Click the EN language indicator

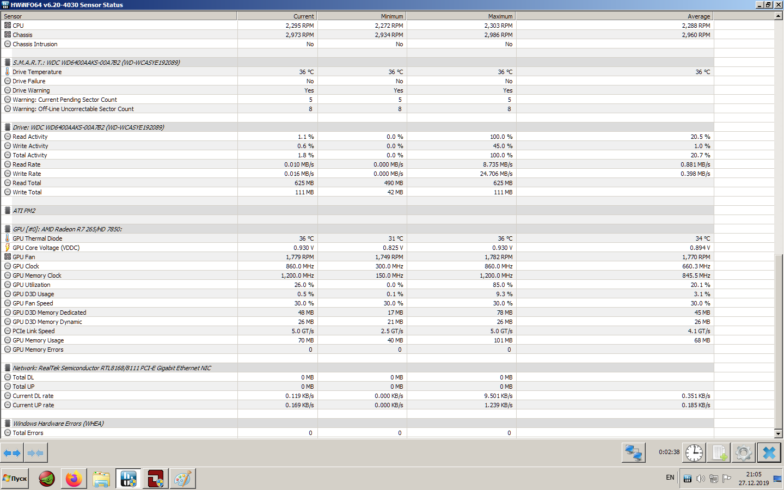(x=670, y=477)
